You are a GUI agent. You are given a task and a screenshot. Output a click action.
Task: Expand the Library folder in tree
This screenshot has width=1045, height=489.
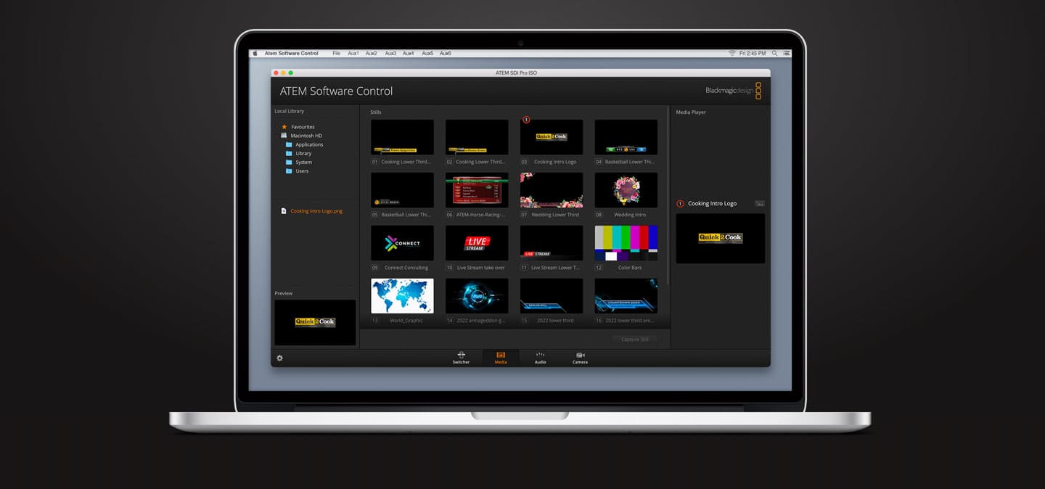[289, 153]
